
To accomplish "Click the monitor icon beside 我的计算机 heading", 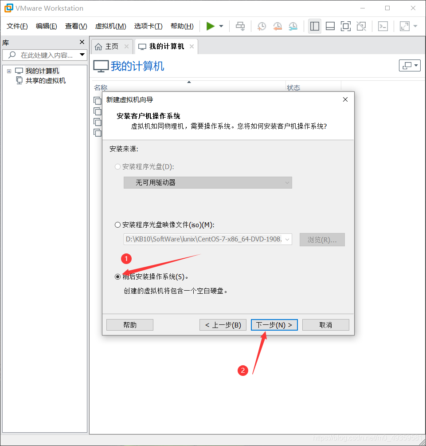I will (x=101, y=66).
